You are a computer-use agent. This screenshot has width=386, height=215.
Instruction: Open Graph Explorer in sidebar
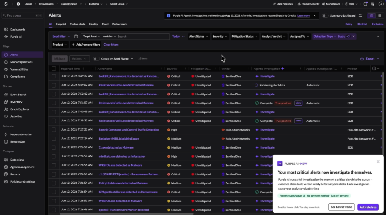(x=20, y=109)
